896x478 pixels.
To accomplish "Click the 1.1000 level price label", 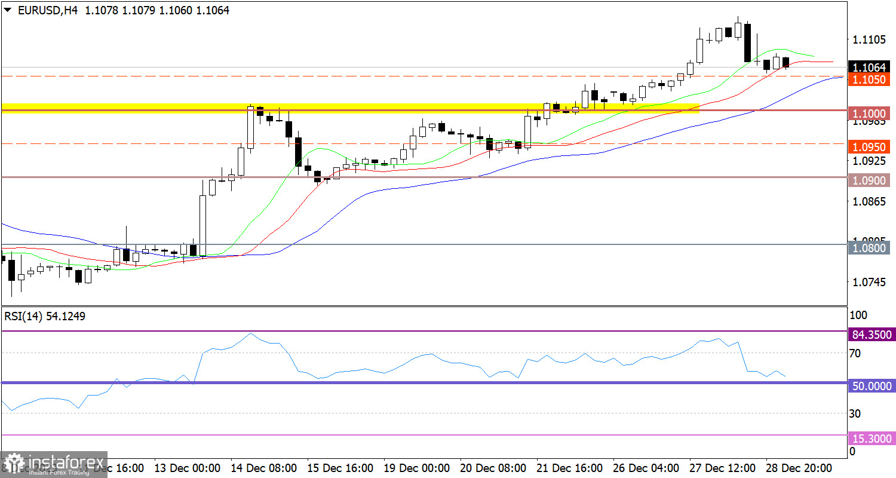I will click(869, 113).
